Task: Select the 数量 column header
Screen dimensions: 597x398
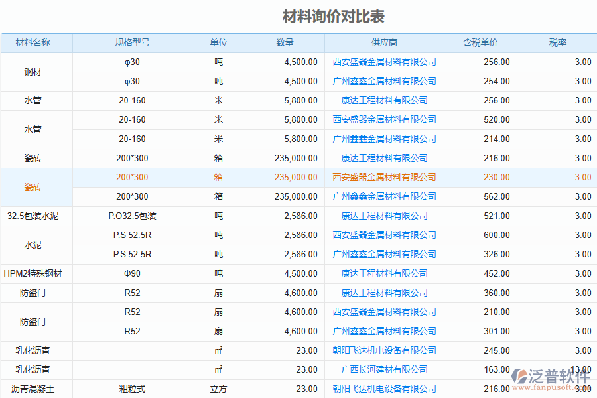Action: (x=284, y=42)
